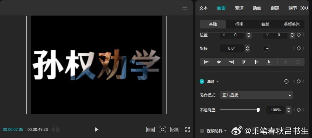The width and height of the screenshot is (312, 138).
Task: Open the preview panel hamburger menu
Action: pyautogui.click(x=185, y=8)
